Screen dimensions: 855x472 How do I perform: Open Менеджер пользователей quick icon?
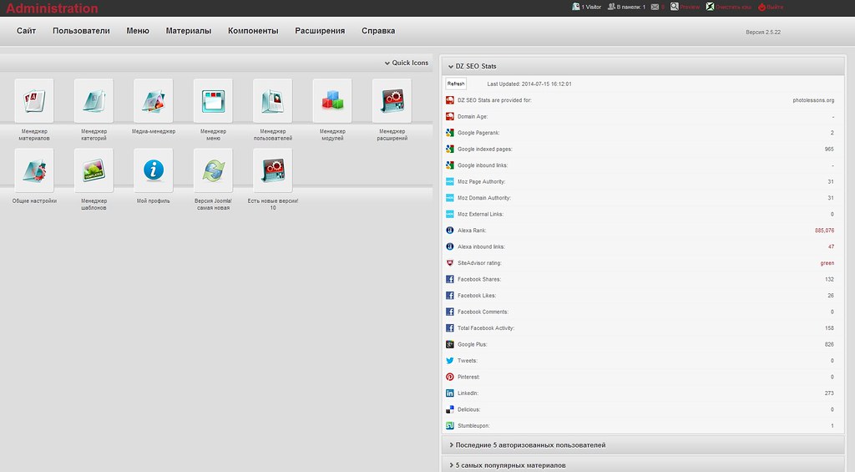pyautogui.click(x=273, y=101)
